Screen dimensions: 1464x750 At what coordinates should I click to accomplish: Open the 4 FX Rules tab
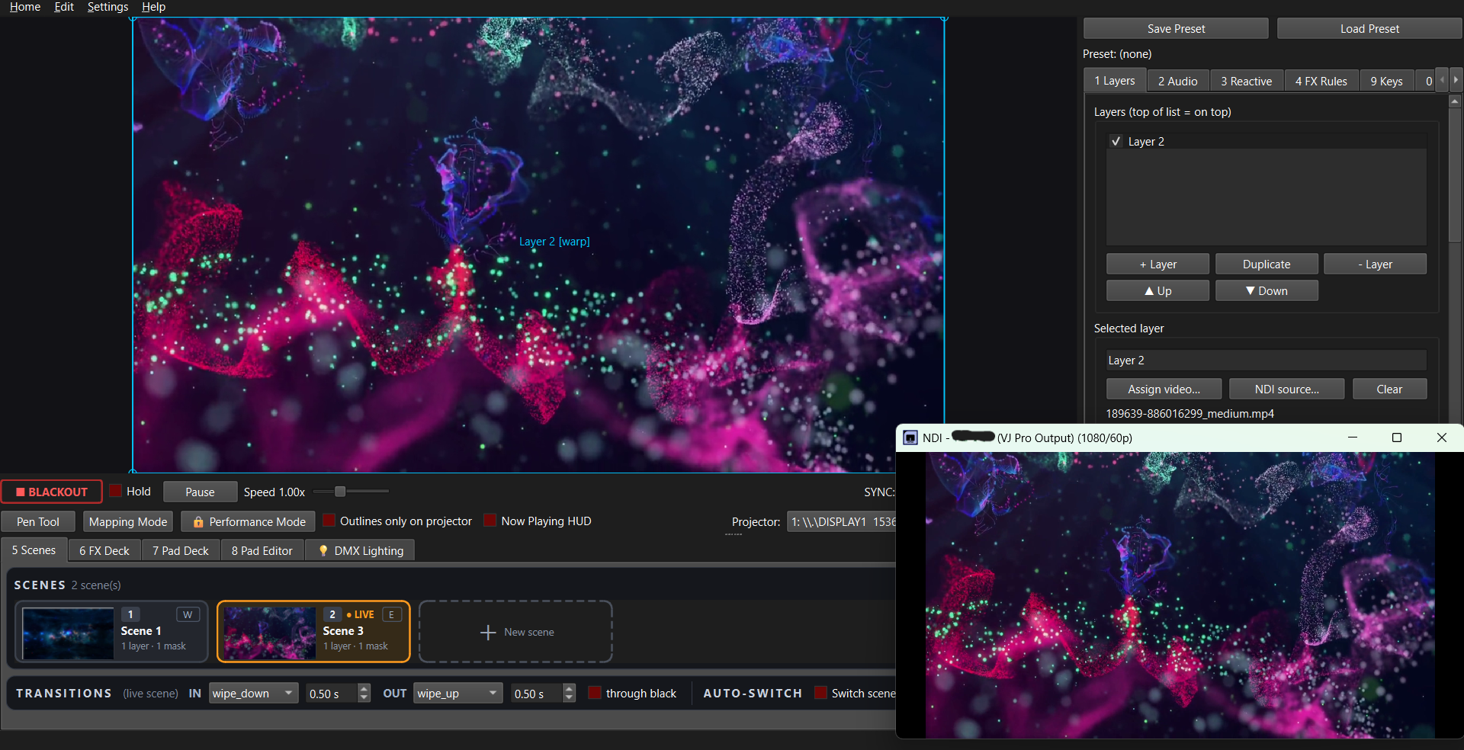(1321, 81)
